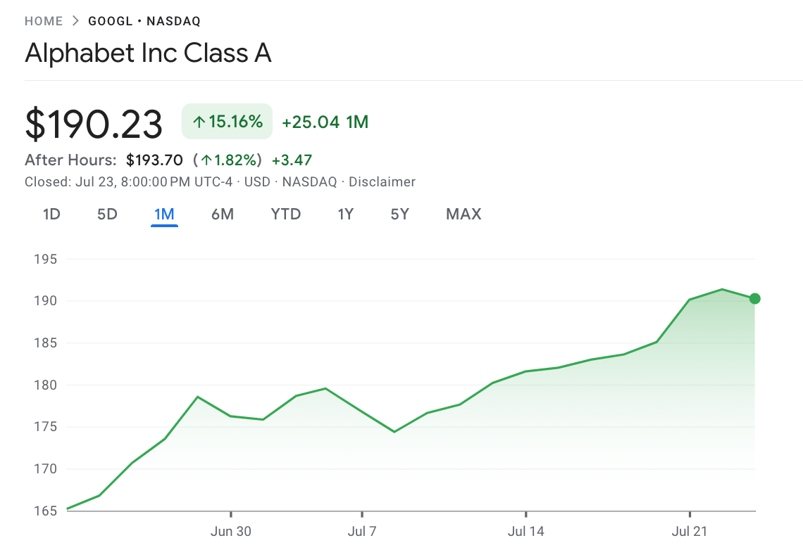Click the up arrow in percent badge
The image size is (803, 557).
(x=199, y=122)
